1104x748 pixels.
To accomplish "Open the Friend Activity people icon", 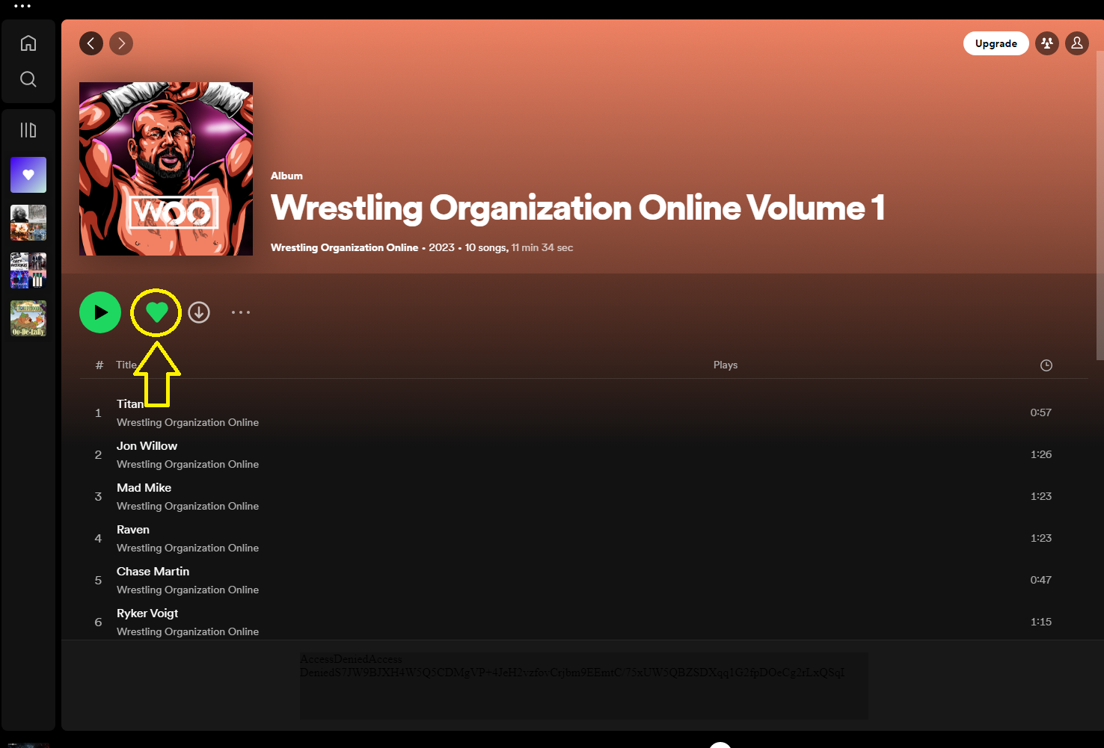I will [1047, 43].
